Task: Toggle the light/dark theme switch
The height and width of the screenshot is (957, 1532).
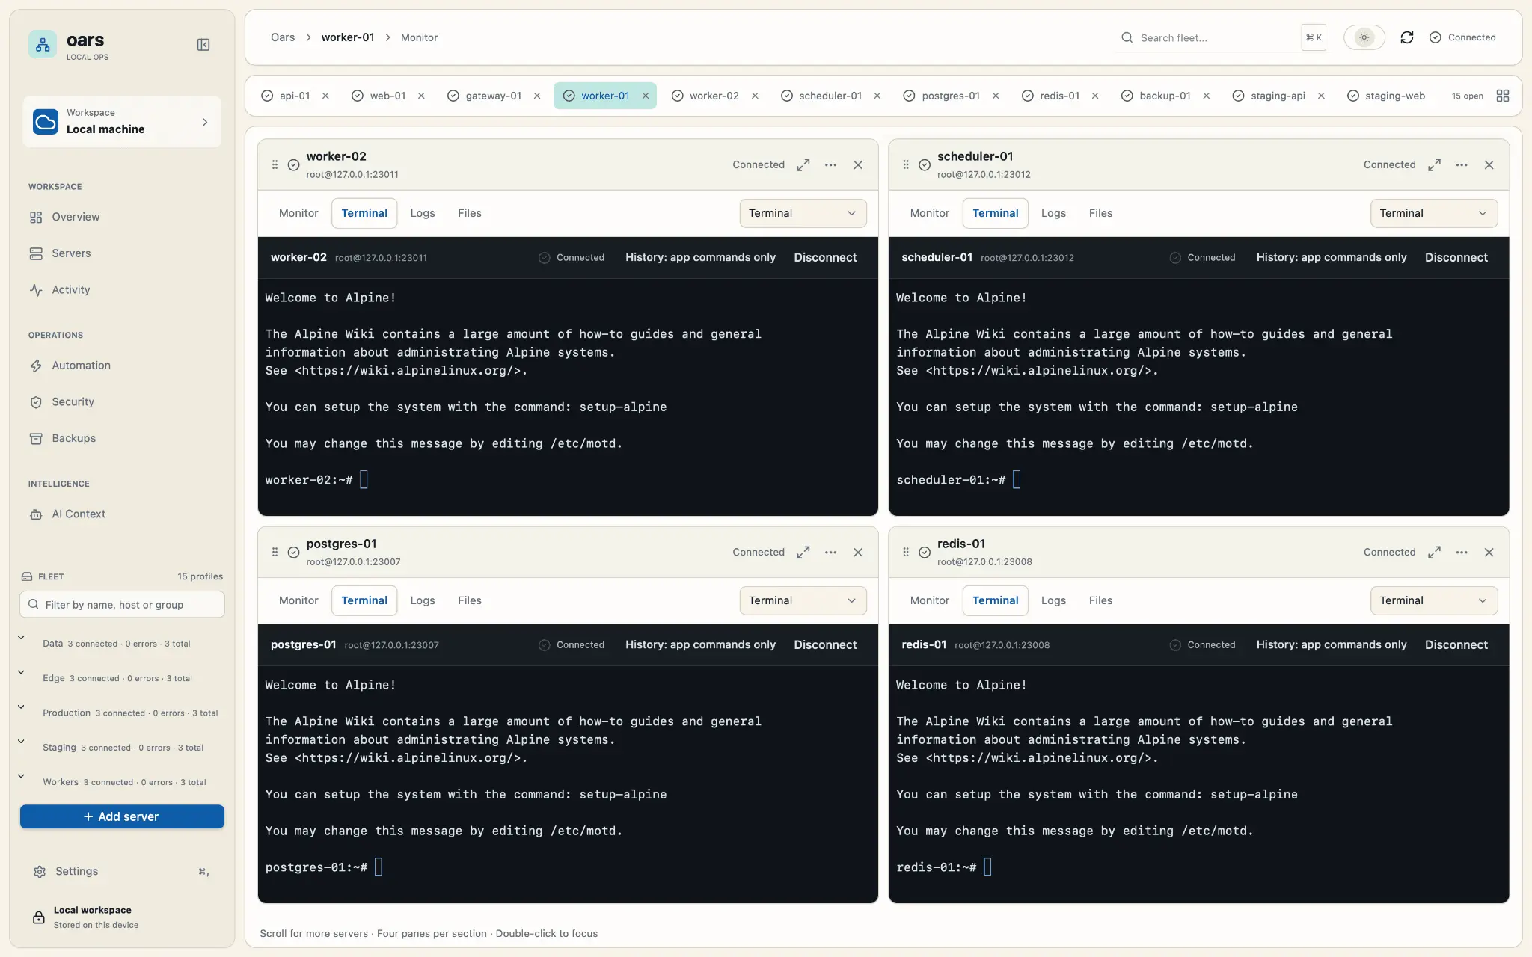Action: click(1364, 37)
